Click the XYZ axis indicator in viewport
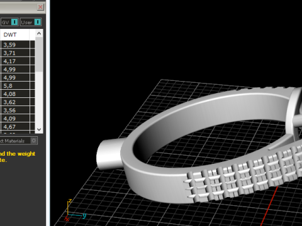Viewport: 302px width, 226px height. click(75, 210)
